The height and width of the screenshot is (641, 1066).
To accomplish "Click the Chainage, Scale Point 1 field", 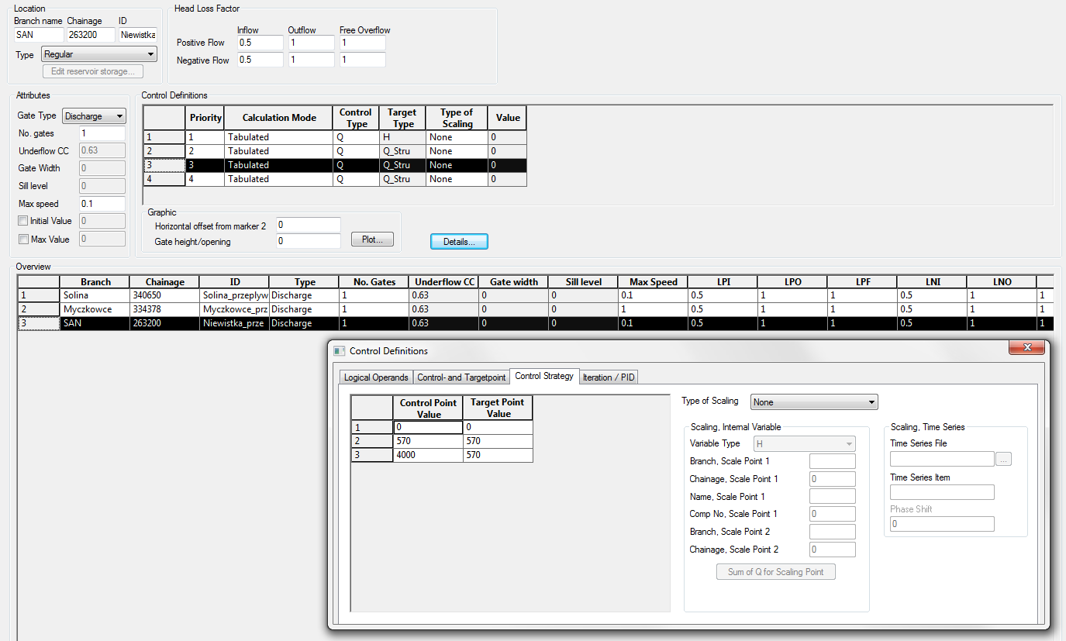I will click(833, 479).
